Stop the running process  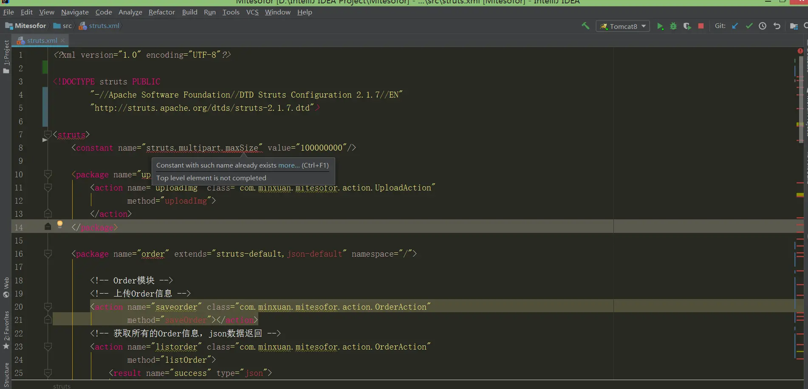(701, 26)
